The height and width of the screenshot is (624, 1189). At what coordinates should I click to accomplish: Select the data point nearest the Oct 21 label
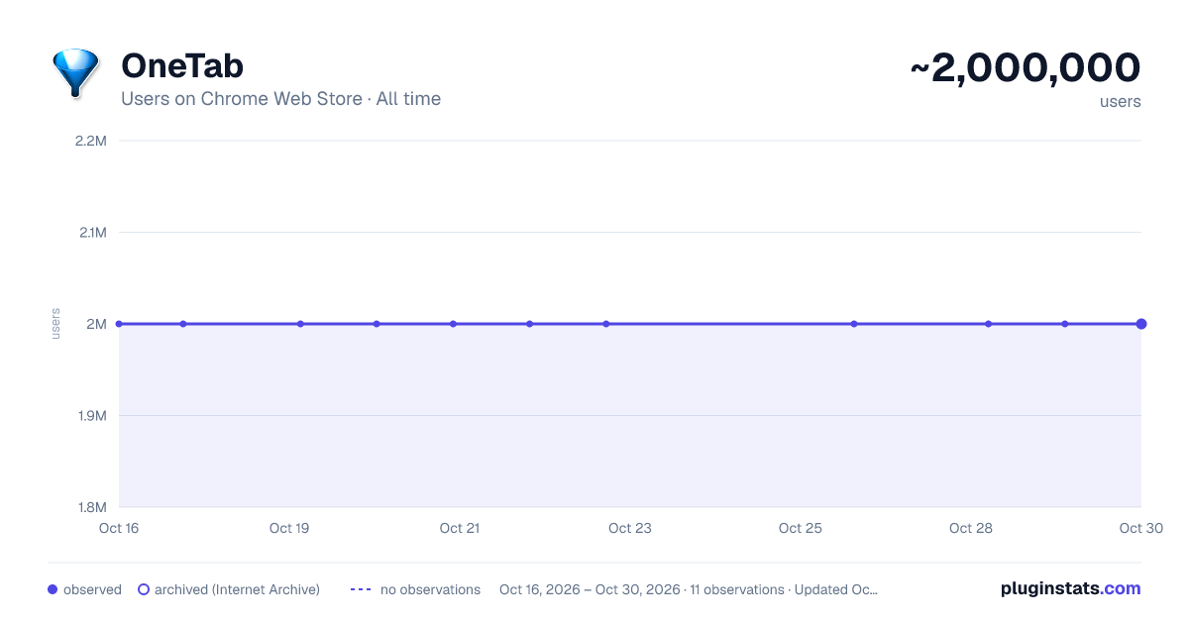pyautogui.click(x=453, y=324)
